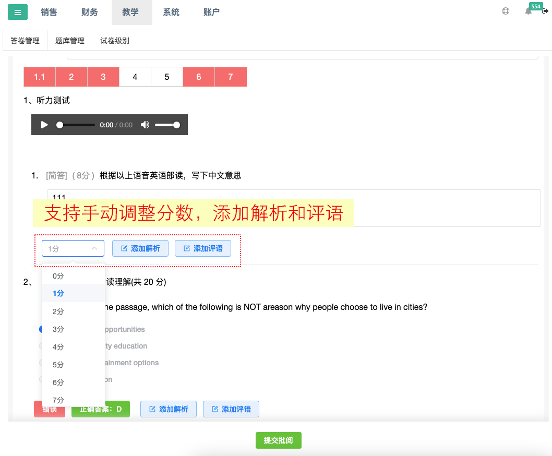Play the listening test audio
Viewport: 552px width, 456px height.
[x=44, y=125]
